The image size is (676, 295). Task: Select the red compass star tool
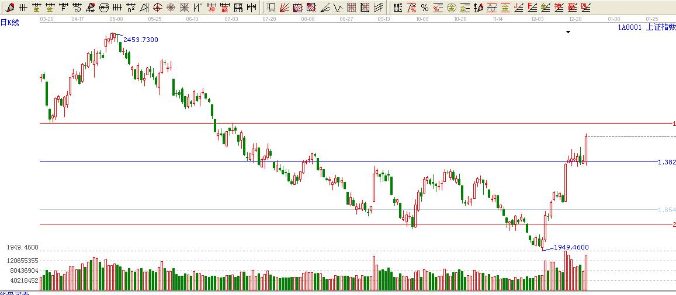(x=171, y=8)
